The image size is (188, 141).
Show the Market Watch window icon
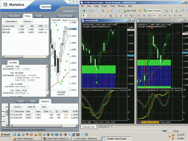click(x=97, y=11)
